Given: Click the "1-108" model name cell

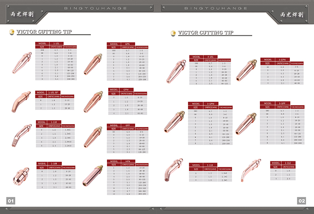Looking at the screenshot, I should point(55,164).
